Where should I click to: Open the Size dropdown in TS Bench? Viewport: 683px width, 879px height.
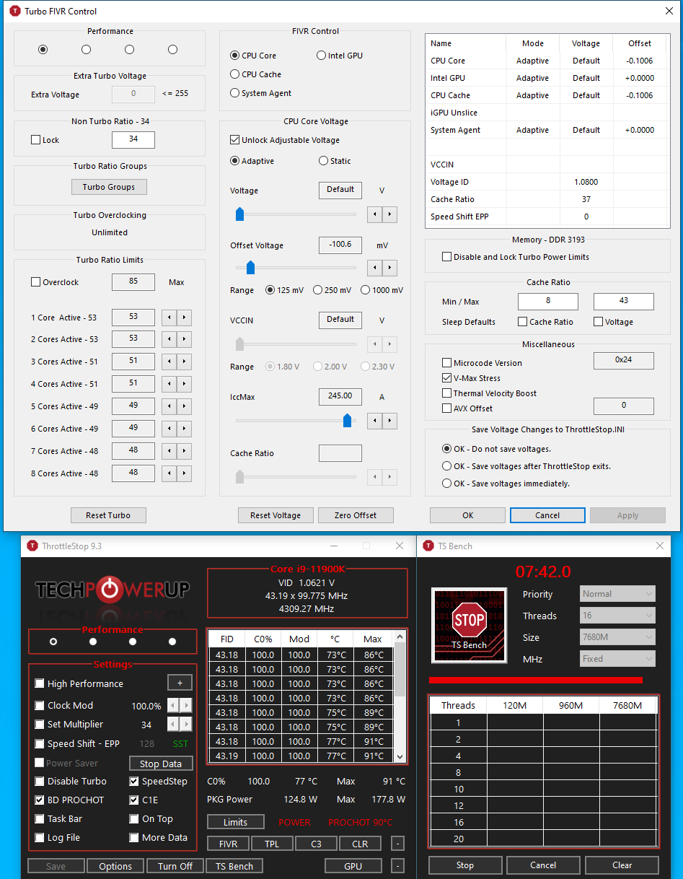click(618, 637)
